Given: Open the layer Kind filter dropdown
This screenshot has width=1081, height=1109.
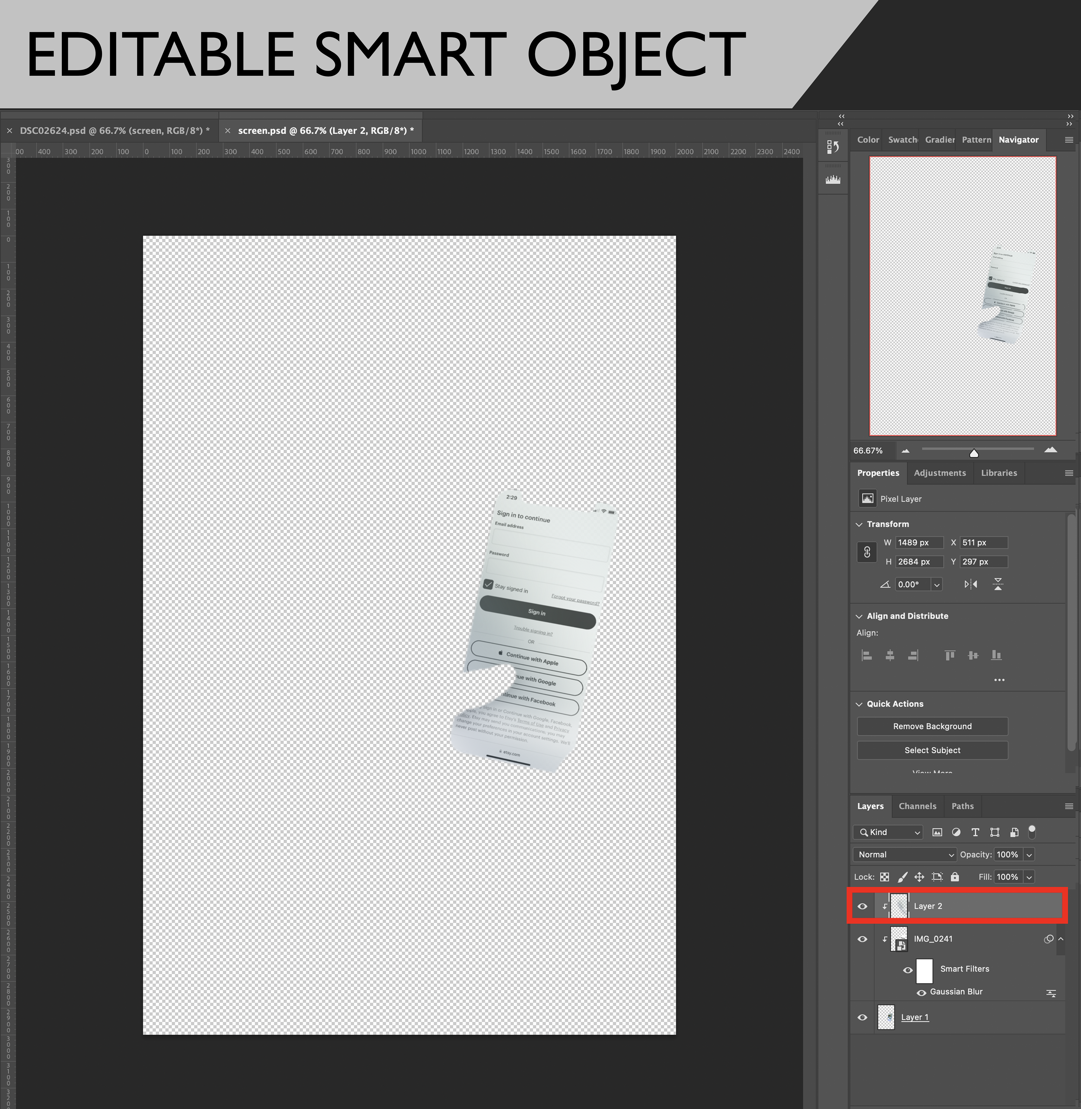Looking at the screenshot, I should coord(888,832).
